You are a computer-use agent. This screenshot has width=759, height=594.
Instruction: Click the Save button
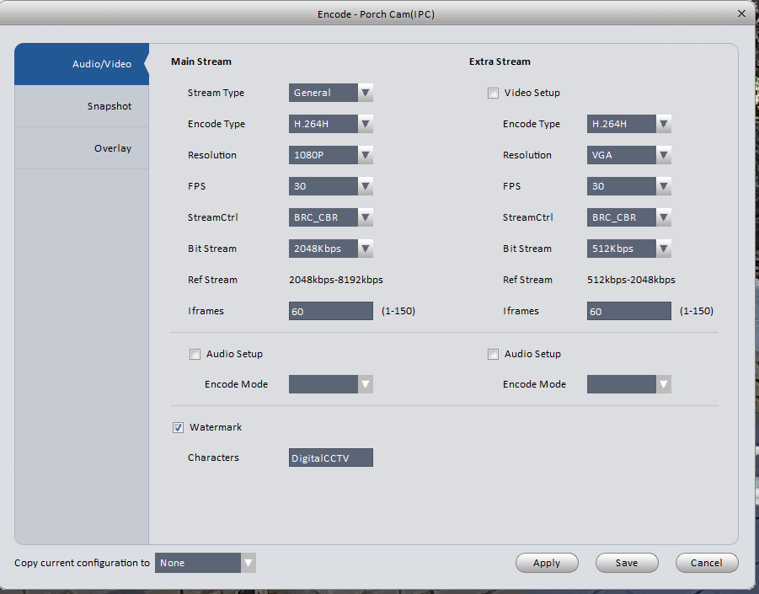(627, 563)
